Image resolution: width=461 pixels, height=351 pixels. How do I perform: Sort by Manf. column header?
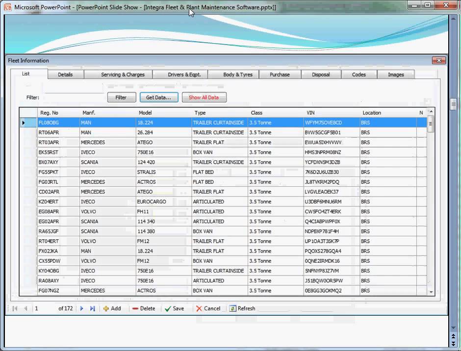point(107,113)
